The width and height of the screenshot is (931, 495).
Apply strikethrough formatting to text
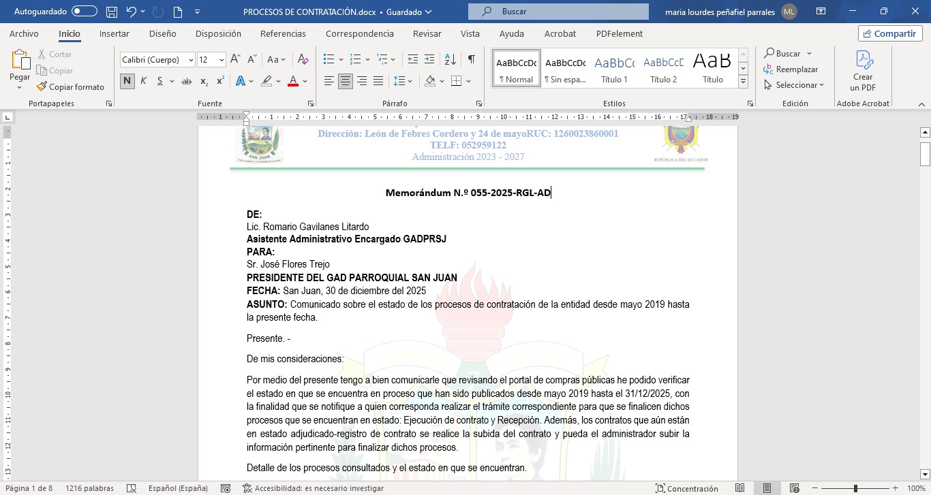click(x=186, y=81)
